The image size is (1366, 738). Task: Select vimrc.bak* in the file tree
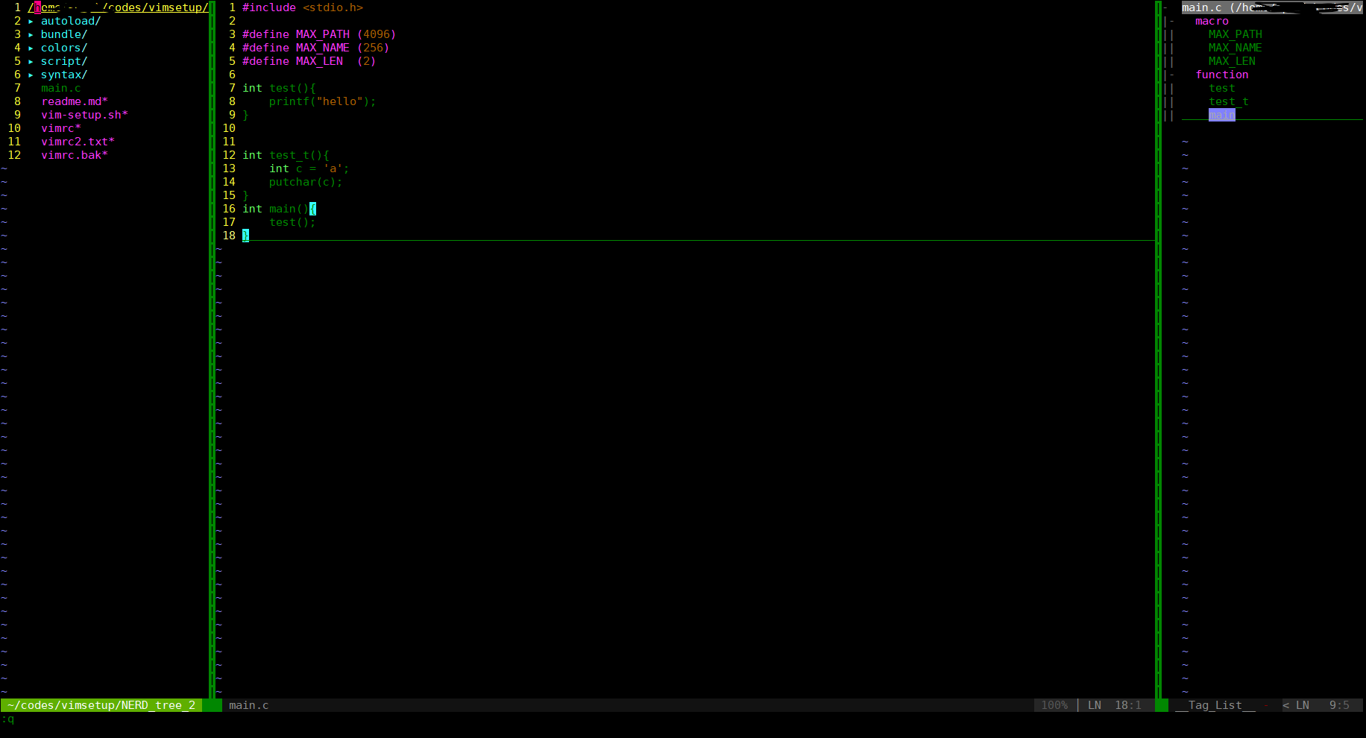pos(75,155)
